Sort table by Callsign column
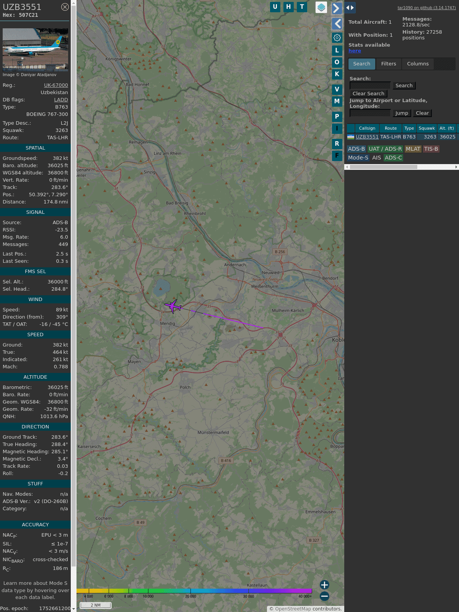The image size is (459, 612). pyautogui.click(x=367, y=128)
